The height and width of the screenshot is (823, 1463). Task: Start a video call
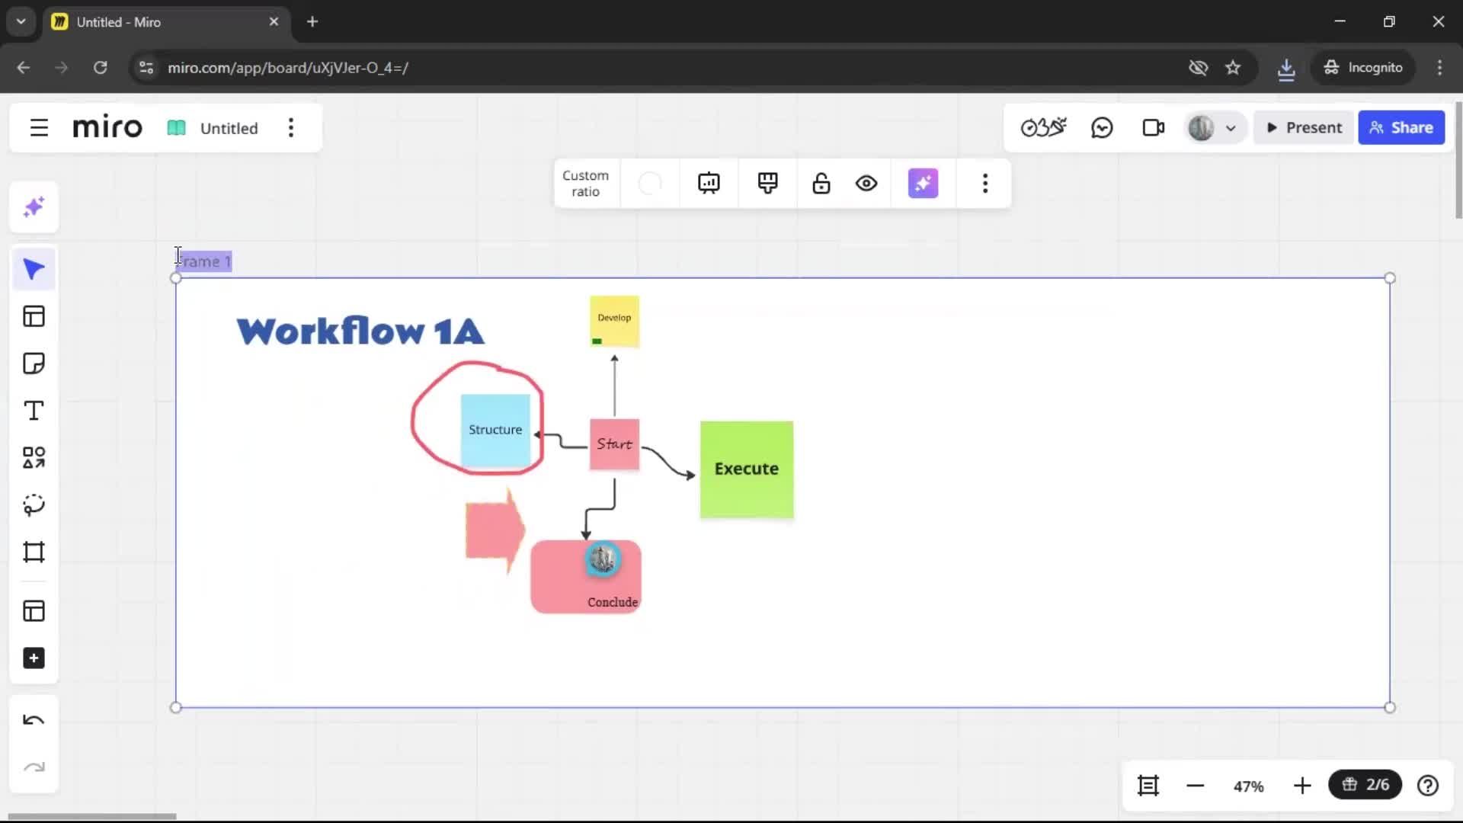pos(1154,128)
